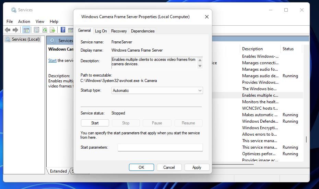Click the Forward arrow toolbar icon
319x189 pixels.
tap(15, 30)
